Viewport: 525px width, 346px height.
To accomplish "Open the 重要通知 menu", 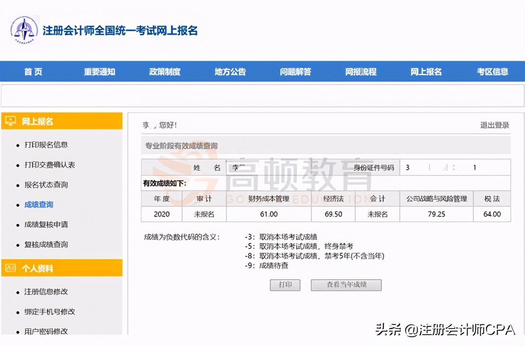I will pyautogui.click(x=98, y=72).
